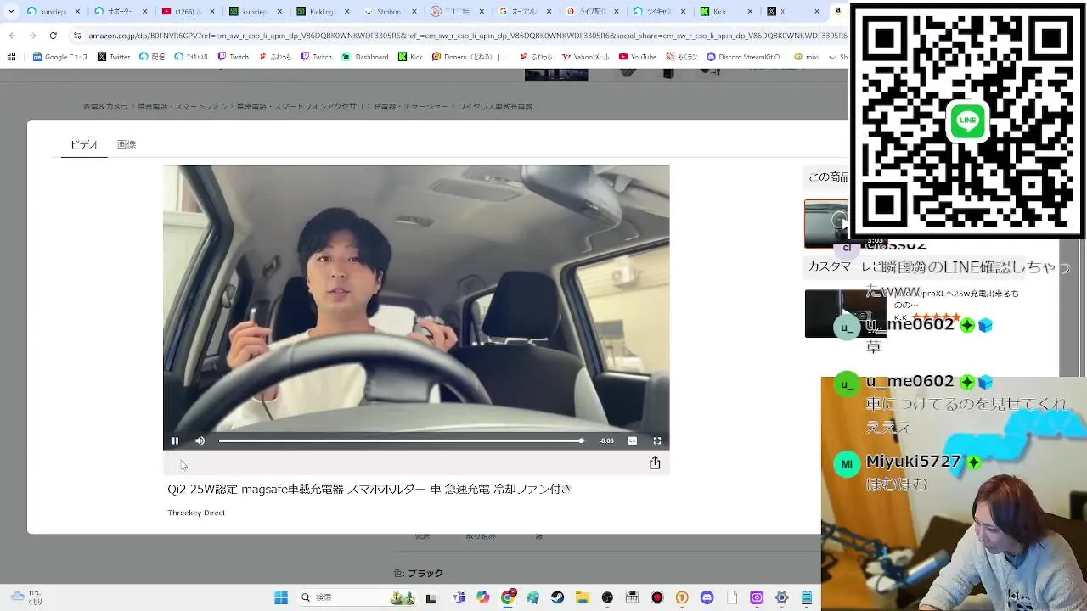Click the Qi2 25W認定 magsafe車載充電器 video title
Image resolution: width=1087 pixels, height=611 pixels.
369,489
